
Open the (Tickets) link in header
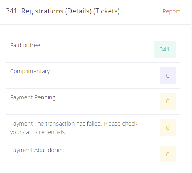pos(107,11)
